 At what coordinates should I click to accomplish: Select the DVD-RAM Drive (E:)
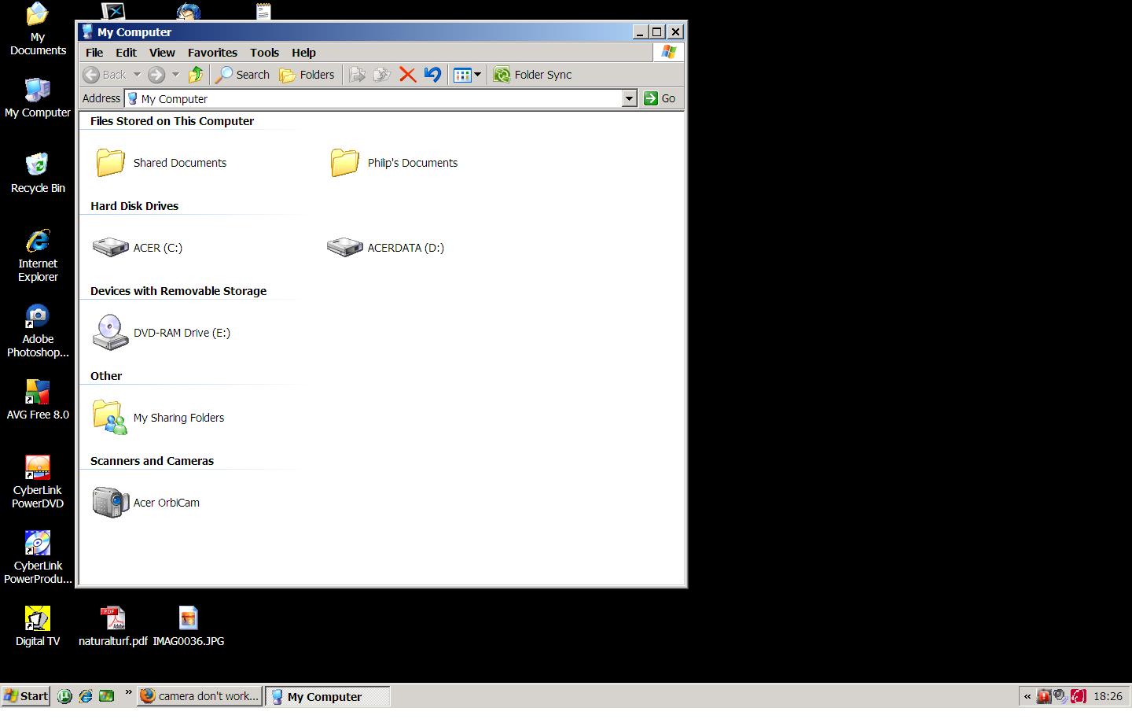[161, 333]
